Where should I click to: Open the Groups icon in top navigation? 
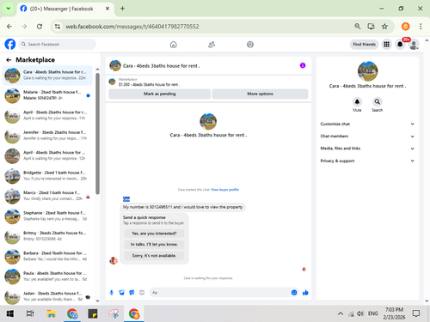coord(250,45)
